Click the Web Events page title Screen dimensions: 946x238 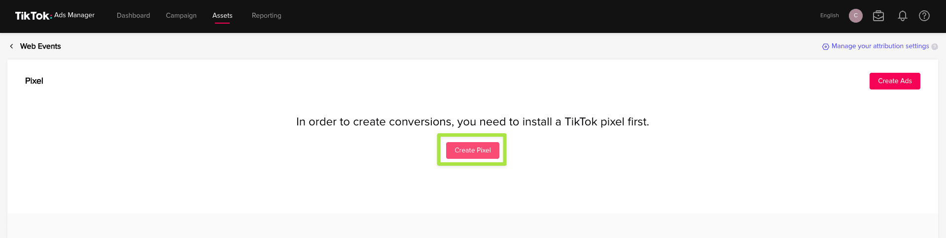[40, 46]
